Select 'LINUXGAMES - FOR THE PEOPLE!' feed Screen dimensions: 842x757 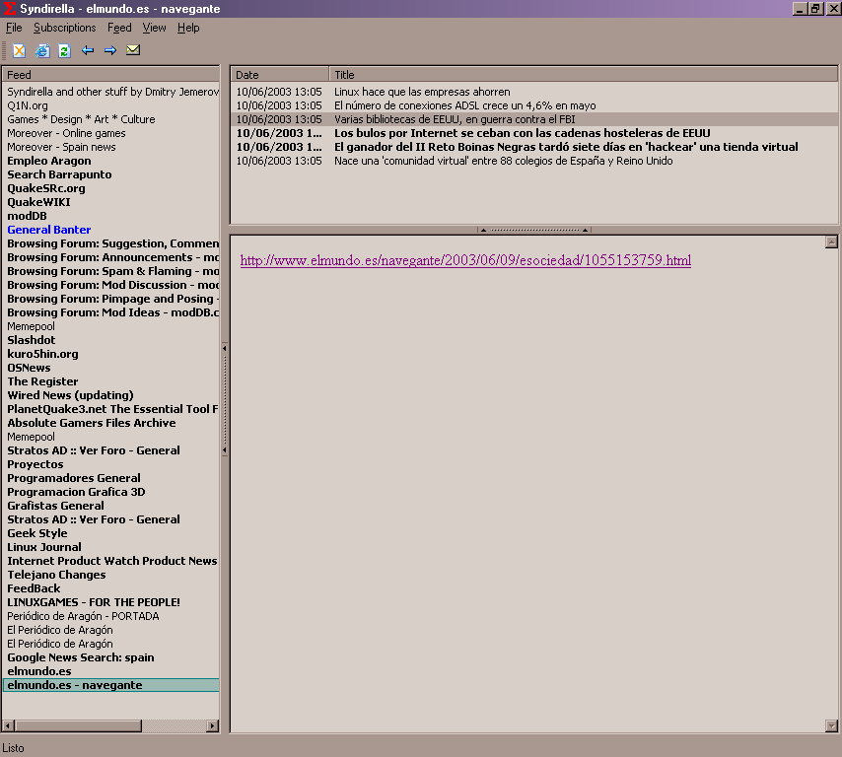coord(111,602)
